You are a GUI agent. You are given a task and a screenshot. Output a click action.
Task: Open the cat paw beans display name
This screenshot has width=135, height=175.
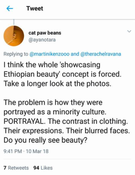click(x=45, y=33)
